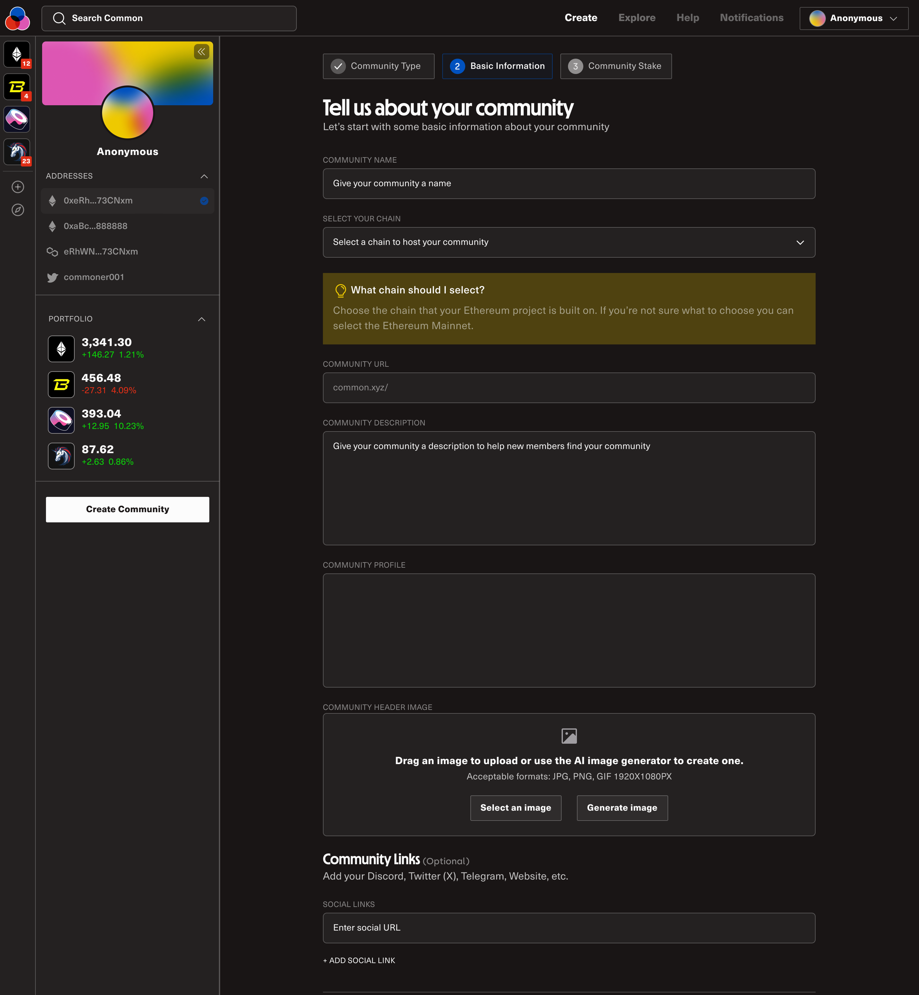Focus the Enter social URL field
The image size is (919, 995).
[569, 928]
